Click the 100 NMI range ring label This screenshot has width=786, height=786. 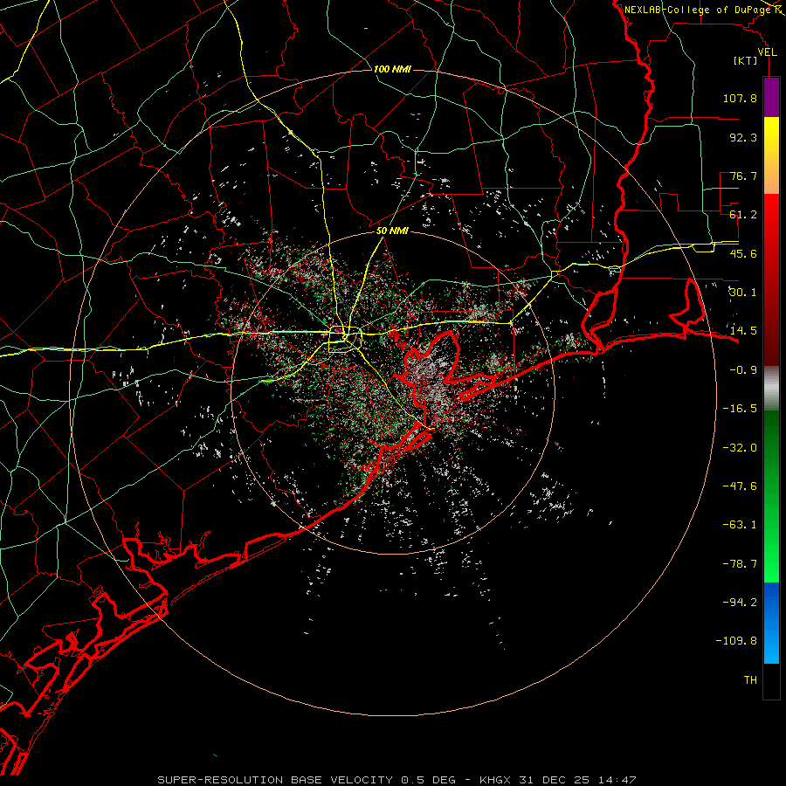click(392, 69)
